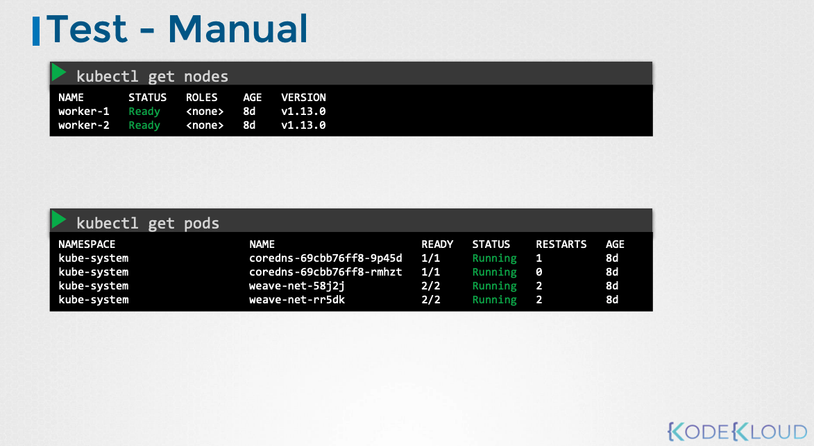Screen dimensions: 814x446
Task: Click Ready status of worker-1
Action: click(x=144, y=111)
